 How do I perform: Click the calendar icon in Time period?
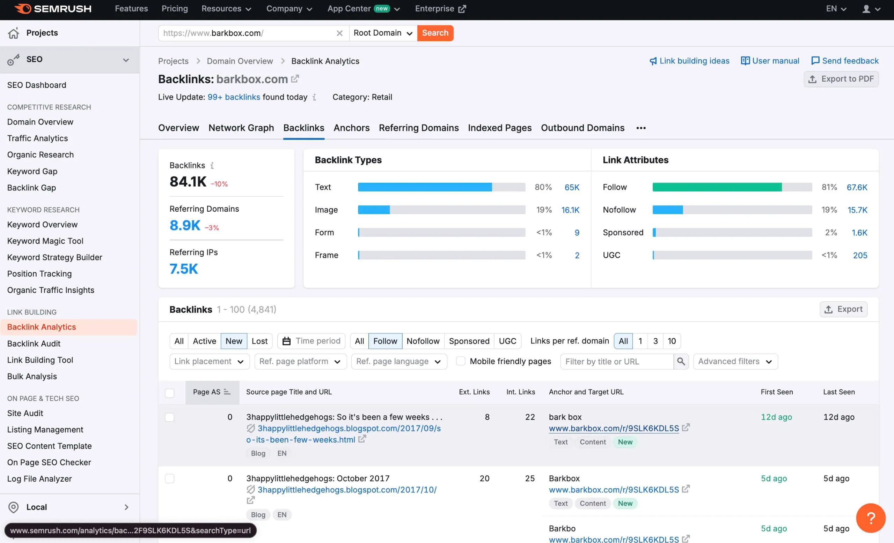pyautogui.click(x=286, y=341)
